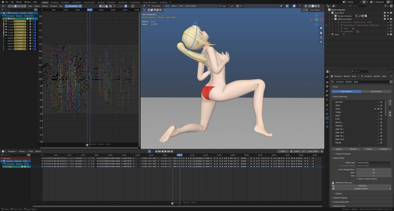
Task: Switch perspective/orthographic with the grid gizmo
Action: (x=321, y=42)
